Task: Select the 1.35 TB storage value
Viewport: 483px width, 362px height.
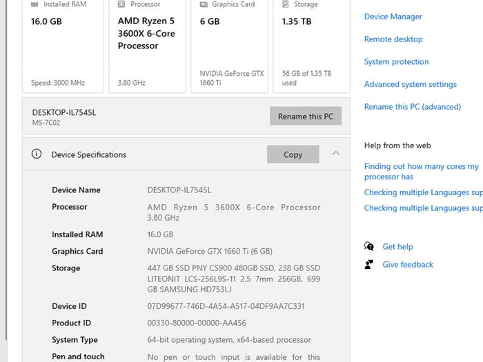Action: pos(297,21)
